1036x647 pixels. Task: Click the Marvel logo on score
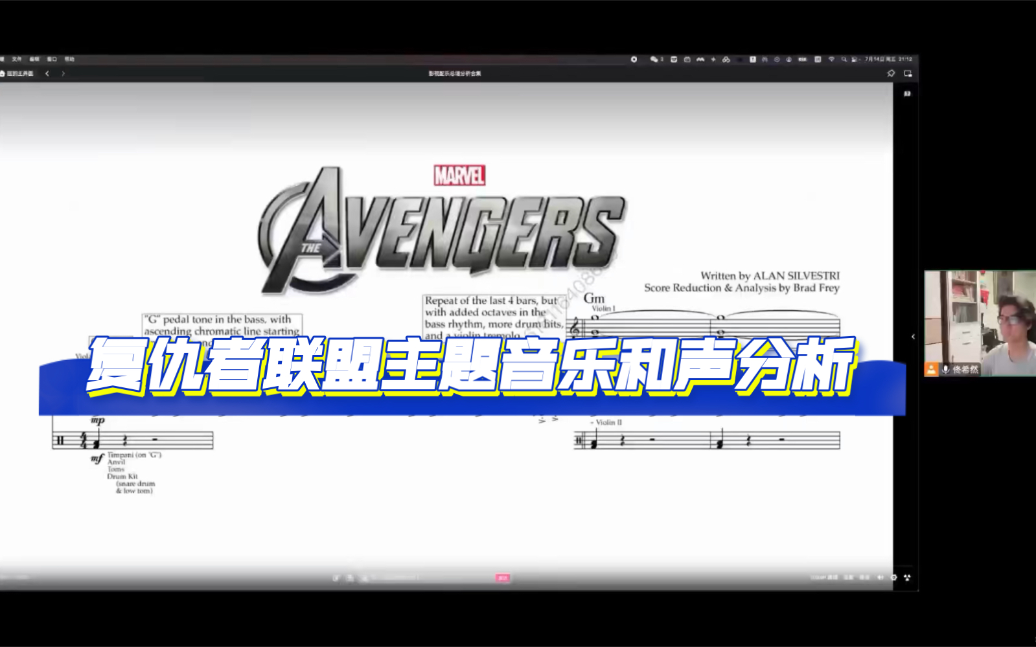pos(459,176)
